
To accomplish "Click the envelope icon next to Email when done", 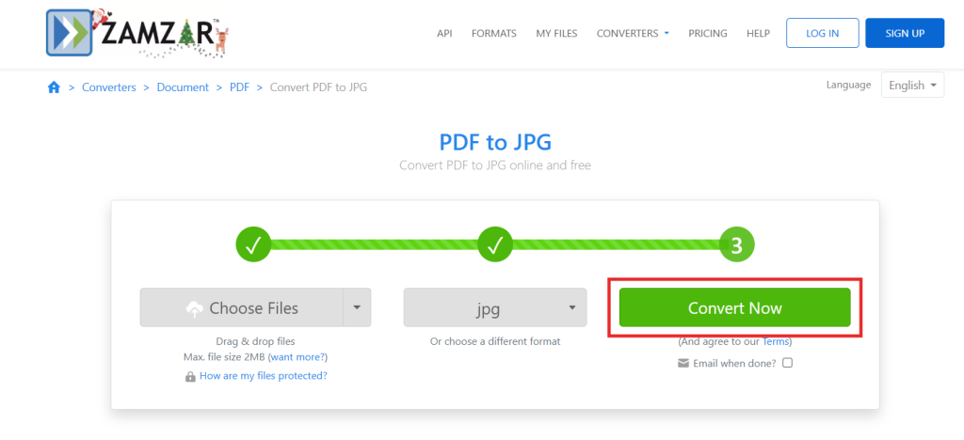I will point(683,363).
